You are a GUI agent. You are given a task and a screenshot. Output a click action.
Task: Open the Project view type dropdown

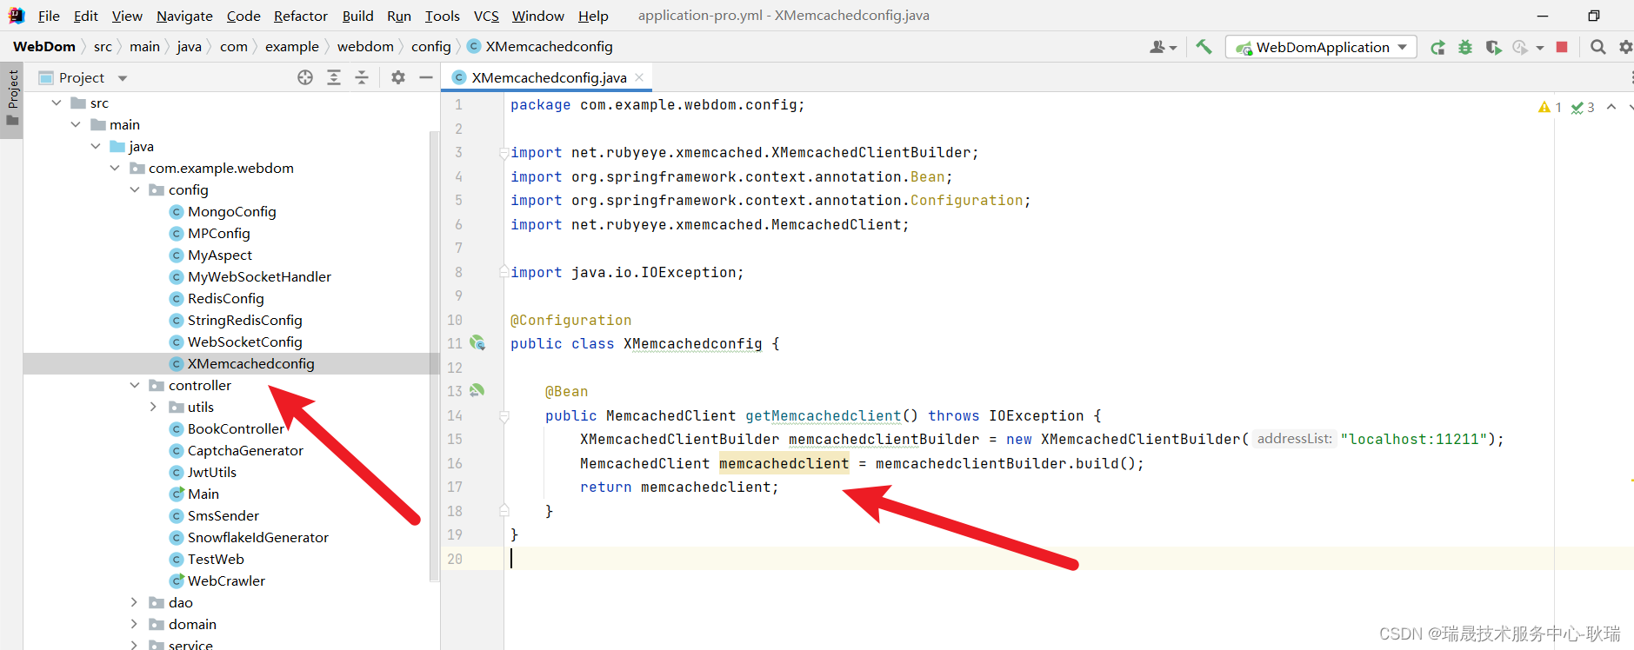pyautogui.click(x=123, y=78)
